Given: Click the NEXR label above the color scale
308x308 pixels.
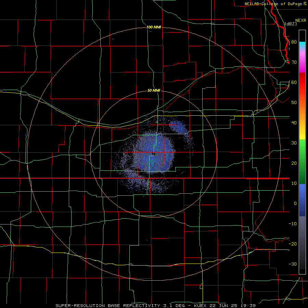Looking at the screenshot, I should click(x=301, y=21).
